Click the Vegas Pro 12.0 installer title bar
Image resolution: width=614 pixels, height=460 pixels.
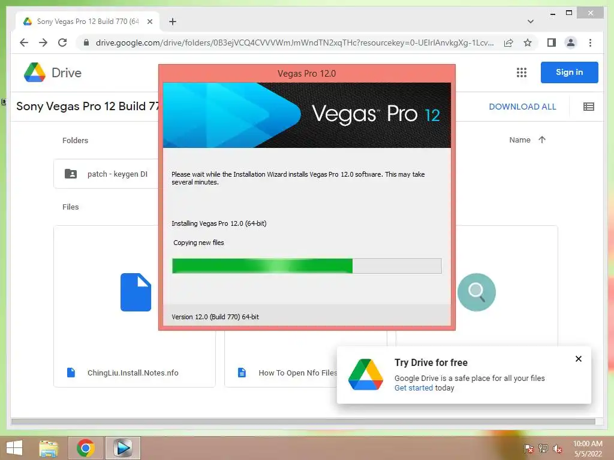point(306,74)
